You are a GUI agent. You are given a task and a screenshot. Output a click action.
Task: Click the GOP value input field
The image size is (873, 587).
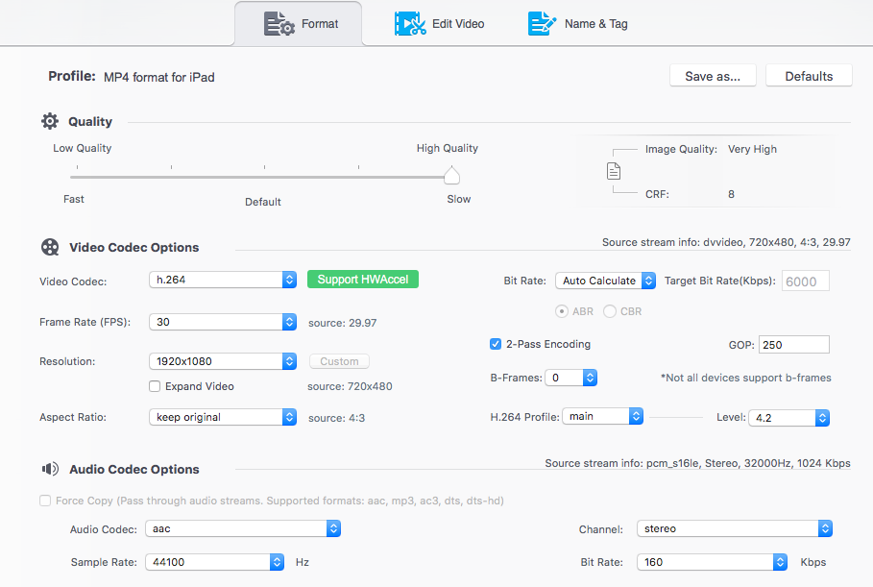click(x=793, y=344)
